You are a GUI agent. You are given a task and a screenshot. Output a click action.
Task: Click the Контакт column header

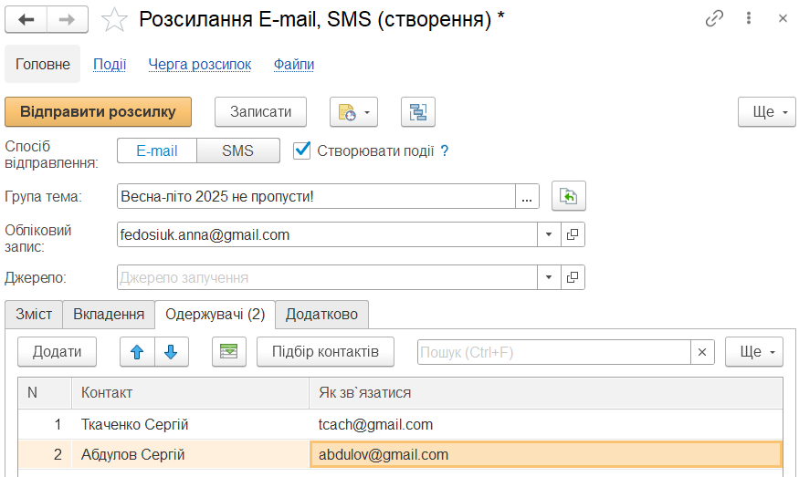tap(191, 393)
